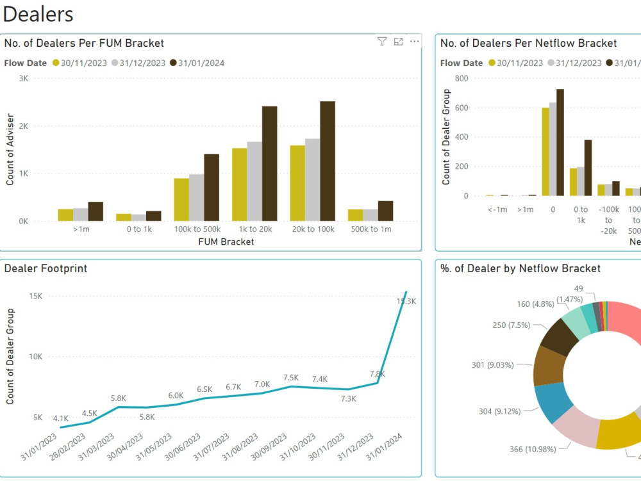Open More options ellipsis on FUM Bracket chart

414,42
